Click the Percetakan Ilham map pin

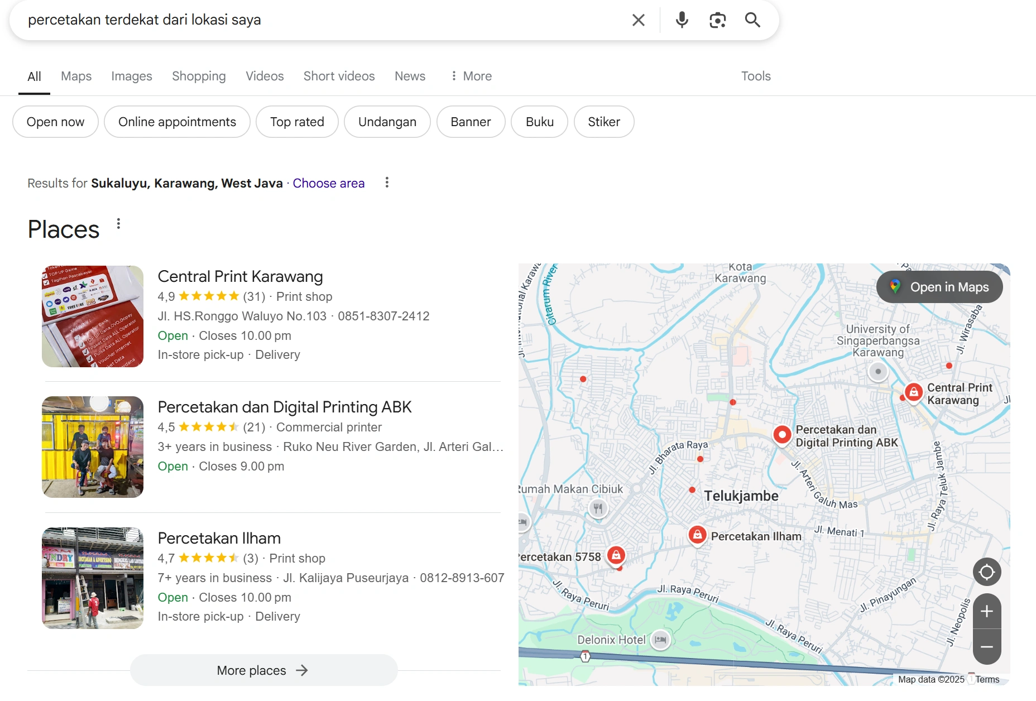(x=697, y=535)
